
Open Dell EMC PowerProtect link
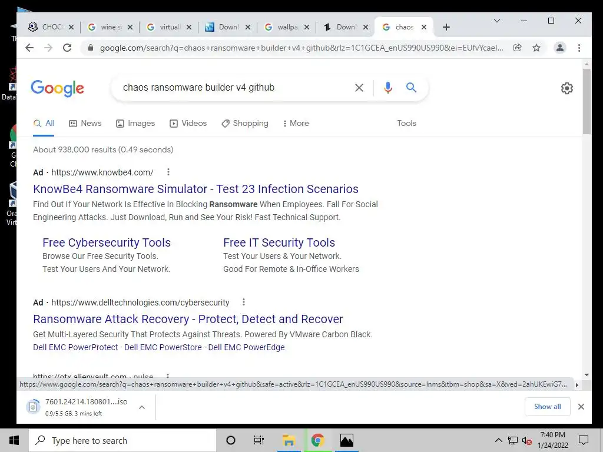click(75, 347)
